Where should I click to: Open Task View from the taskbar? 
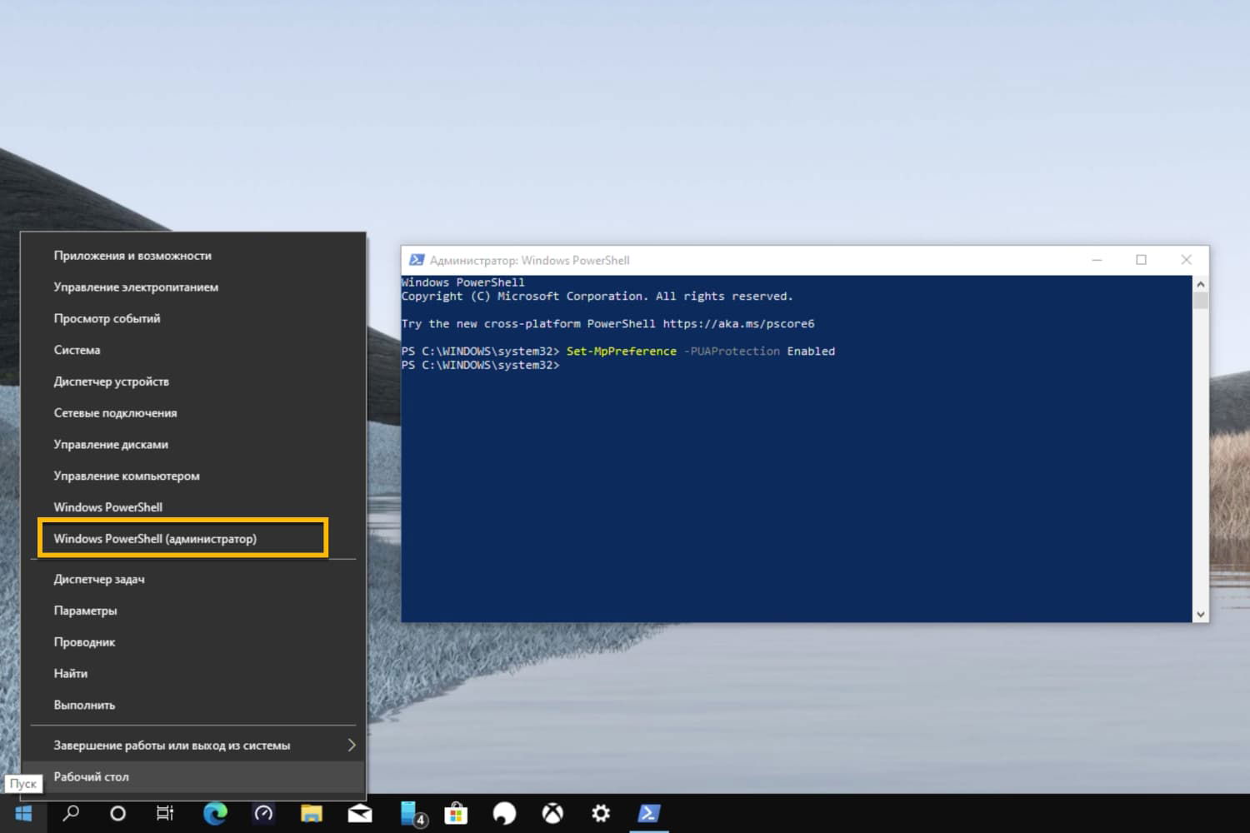[x=164, y=813]
